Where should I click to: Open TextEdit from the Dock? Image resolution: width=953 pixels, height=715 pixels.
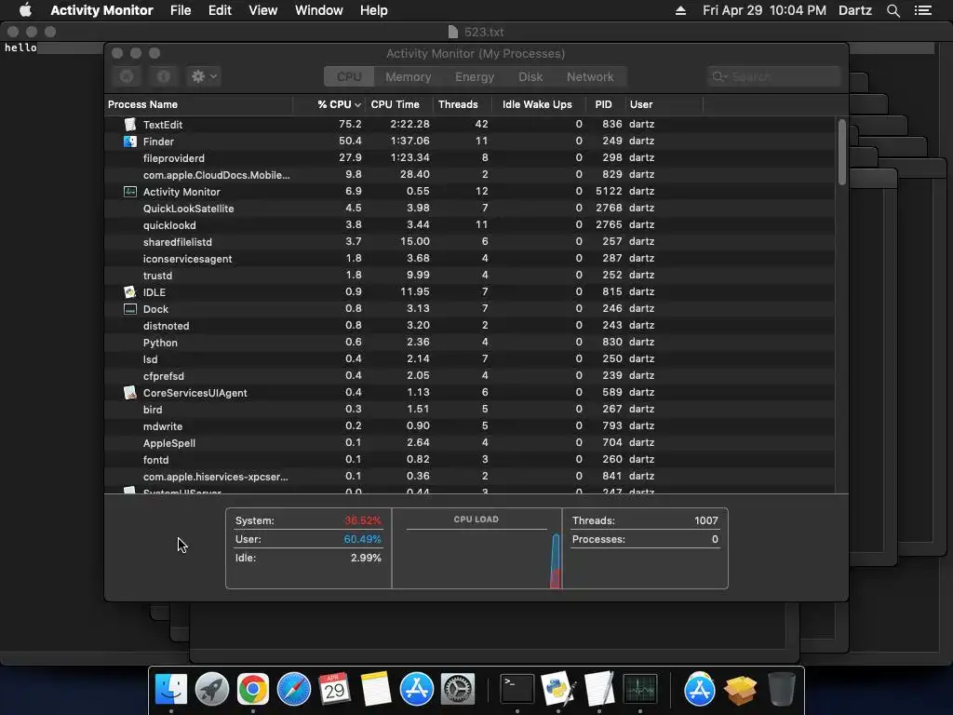pos(599,689)
